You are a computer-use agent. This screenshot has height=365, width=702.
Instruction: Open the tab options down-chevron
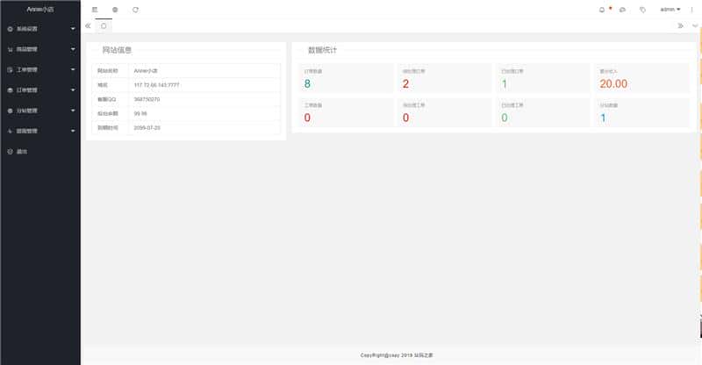click(x=695, y=26)
